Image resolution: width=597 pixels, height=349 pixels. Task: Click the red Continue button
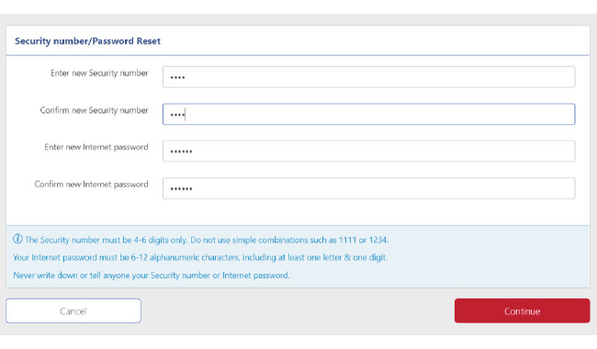coord(522,311)
